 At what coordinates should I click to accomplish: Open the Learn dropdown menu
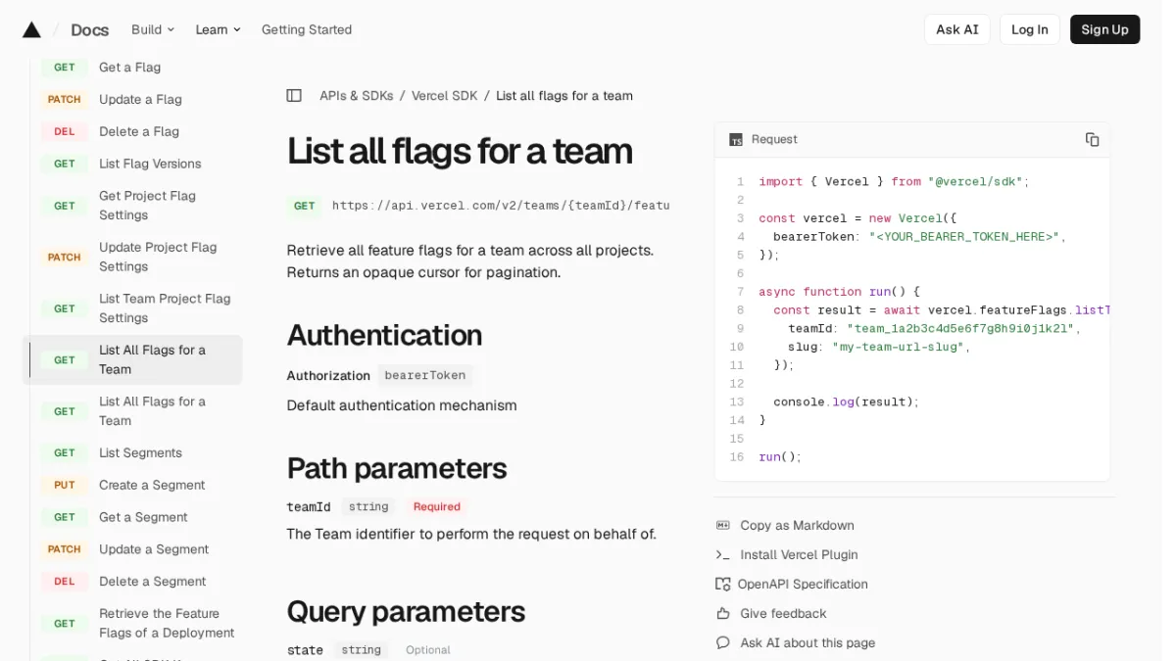coord(218,29)
